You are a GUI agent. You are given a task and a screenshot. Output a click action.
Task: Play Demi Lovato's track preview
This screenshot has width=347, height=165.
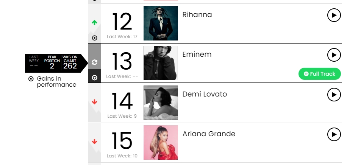(334, 94)
